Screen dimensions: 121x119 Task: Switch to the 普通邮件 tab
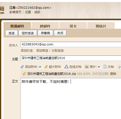[x=17, y=25]
